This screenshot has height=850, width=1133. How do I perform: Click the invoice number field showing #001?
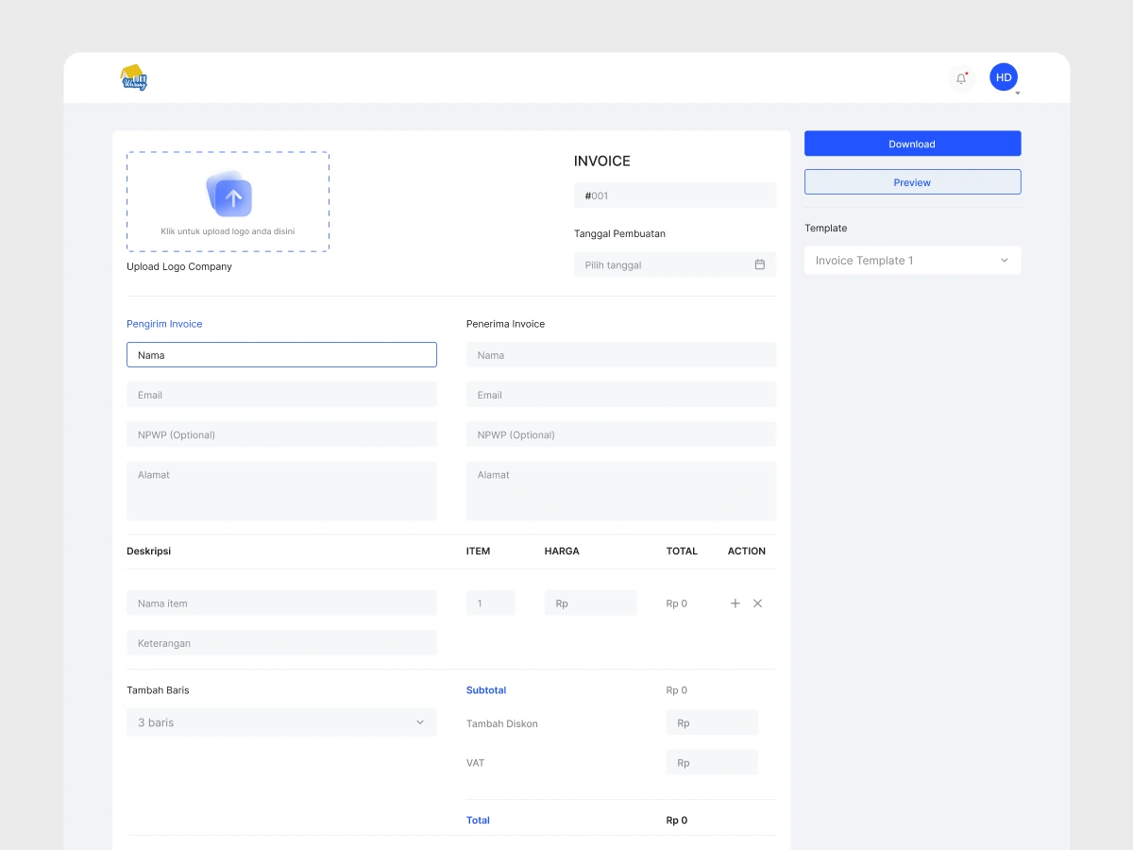674,195
